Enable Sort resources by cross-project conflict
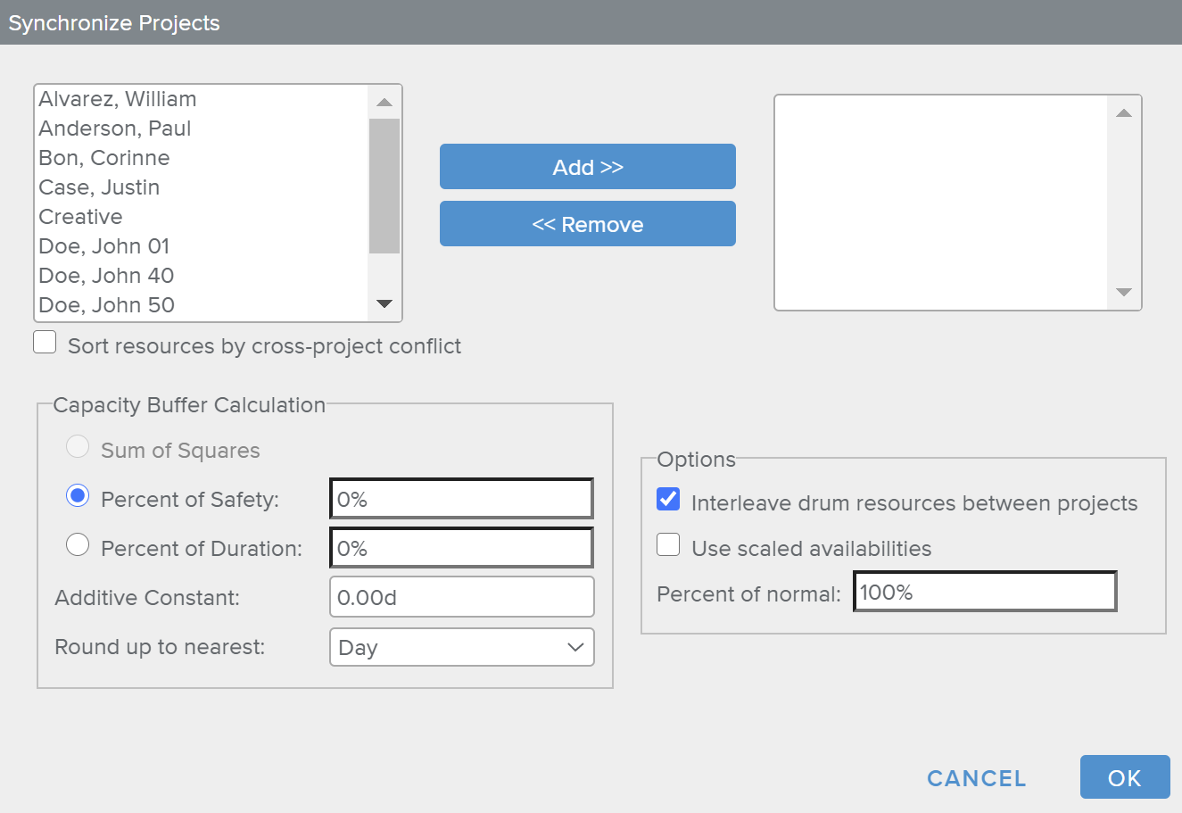Screen dimensions: 1182x813 click(x=45, y=343)
